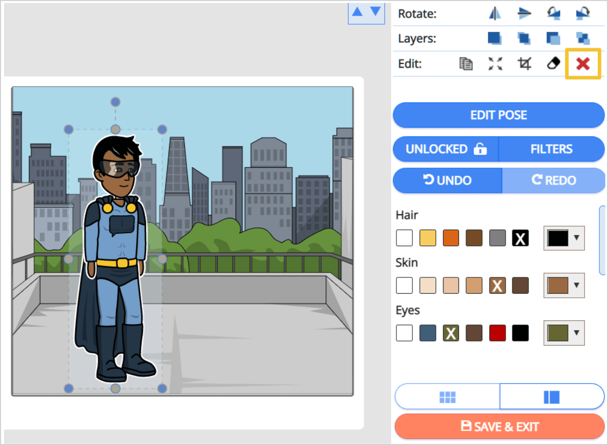Image resolution: width=608 pixels, height=445 pixels.
Task: Switch to the side panel layout view
Action: tap(552, 396)
